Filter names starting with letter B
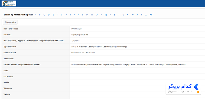This screenshot has height=99, width=205. click(x=40, y=15)
